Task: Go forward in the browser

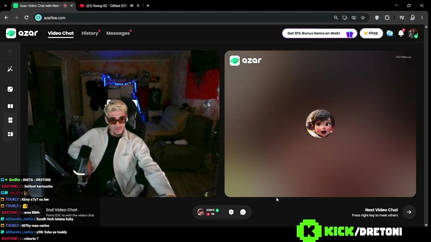Action: pyautogui.click(x=16, y=18)
